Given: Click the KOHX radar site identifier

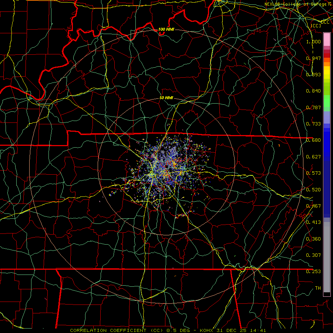Looking at the screenshot, I should point(206,330).
